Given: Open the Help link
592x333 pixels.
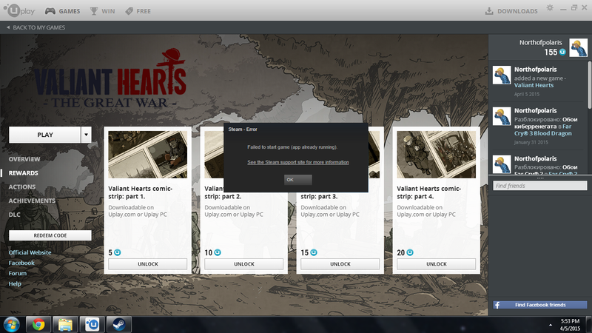Looking at the screenshot, I should 15,283.
